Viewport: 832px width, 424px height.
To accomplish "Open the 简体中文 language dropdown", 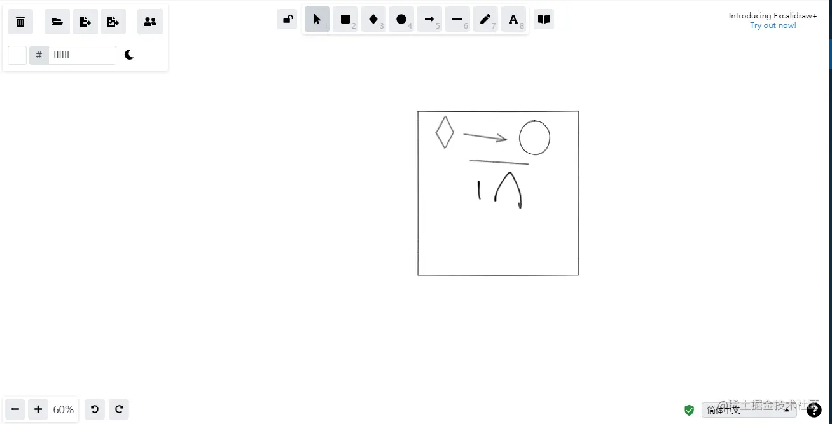I will click(x=749, y=410).
